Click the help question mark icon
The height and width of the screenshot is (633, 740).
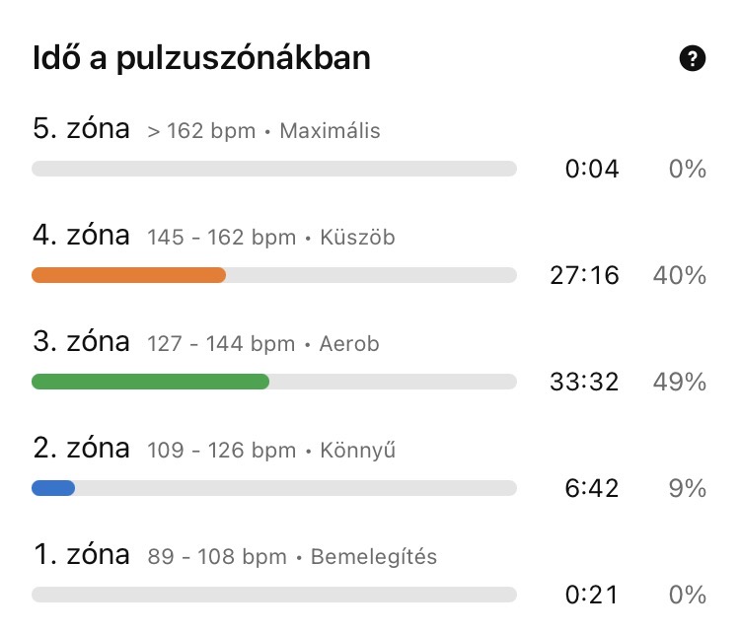(x=694, y=59)
